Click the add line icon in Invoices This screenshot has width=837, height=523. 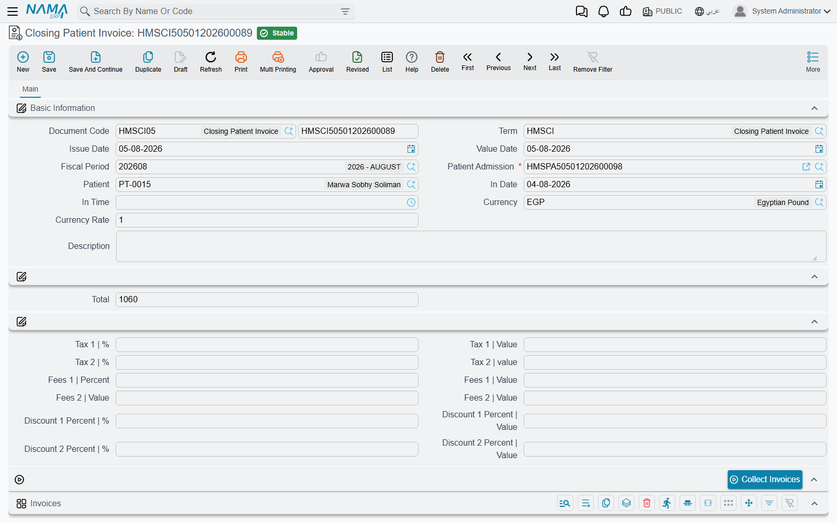[586, 503]
